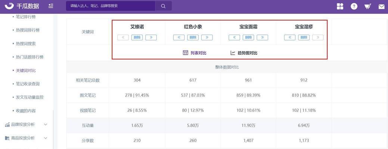Delete the 艾维诺 keyword
The image size is (388, 149).
click(137, 37)
